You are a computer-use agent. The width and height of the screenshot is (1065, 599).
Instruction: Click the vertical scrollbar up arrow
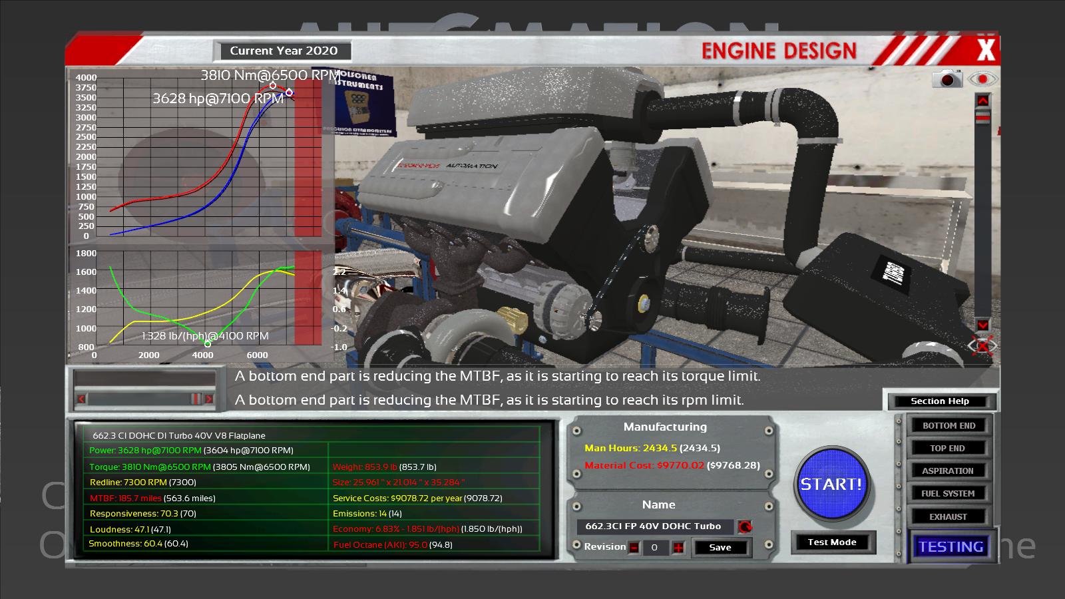[983, 100]
